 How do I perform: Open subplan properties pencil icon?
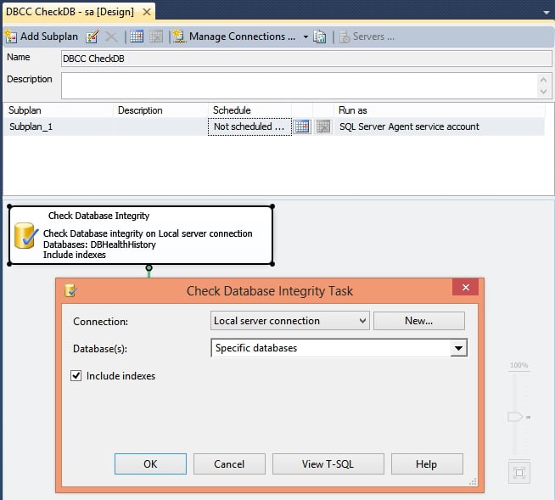coord(92,37)
